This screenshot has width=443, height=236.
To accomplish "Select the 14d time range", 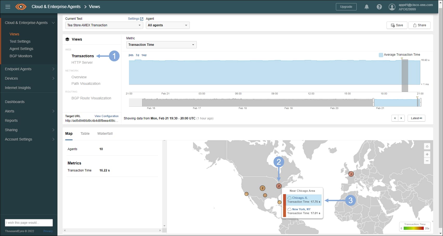I will click(144, 55).
